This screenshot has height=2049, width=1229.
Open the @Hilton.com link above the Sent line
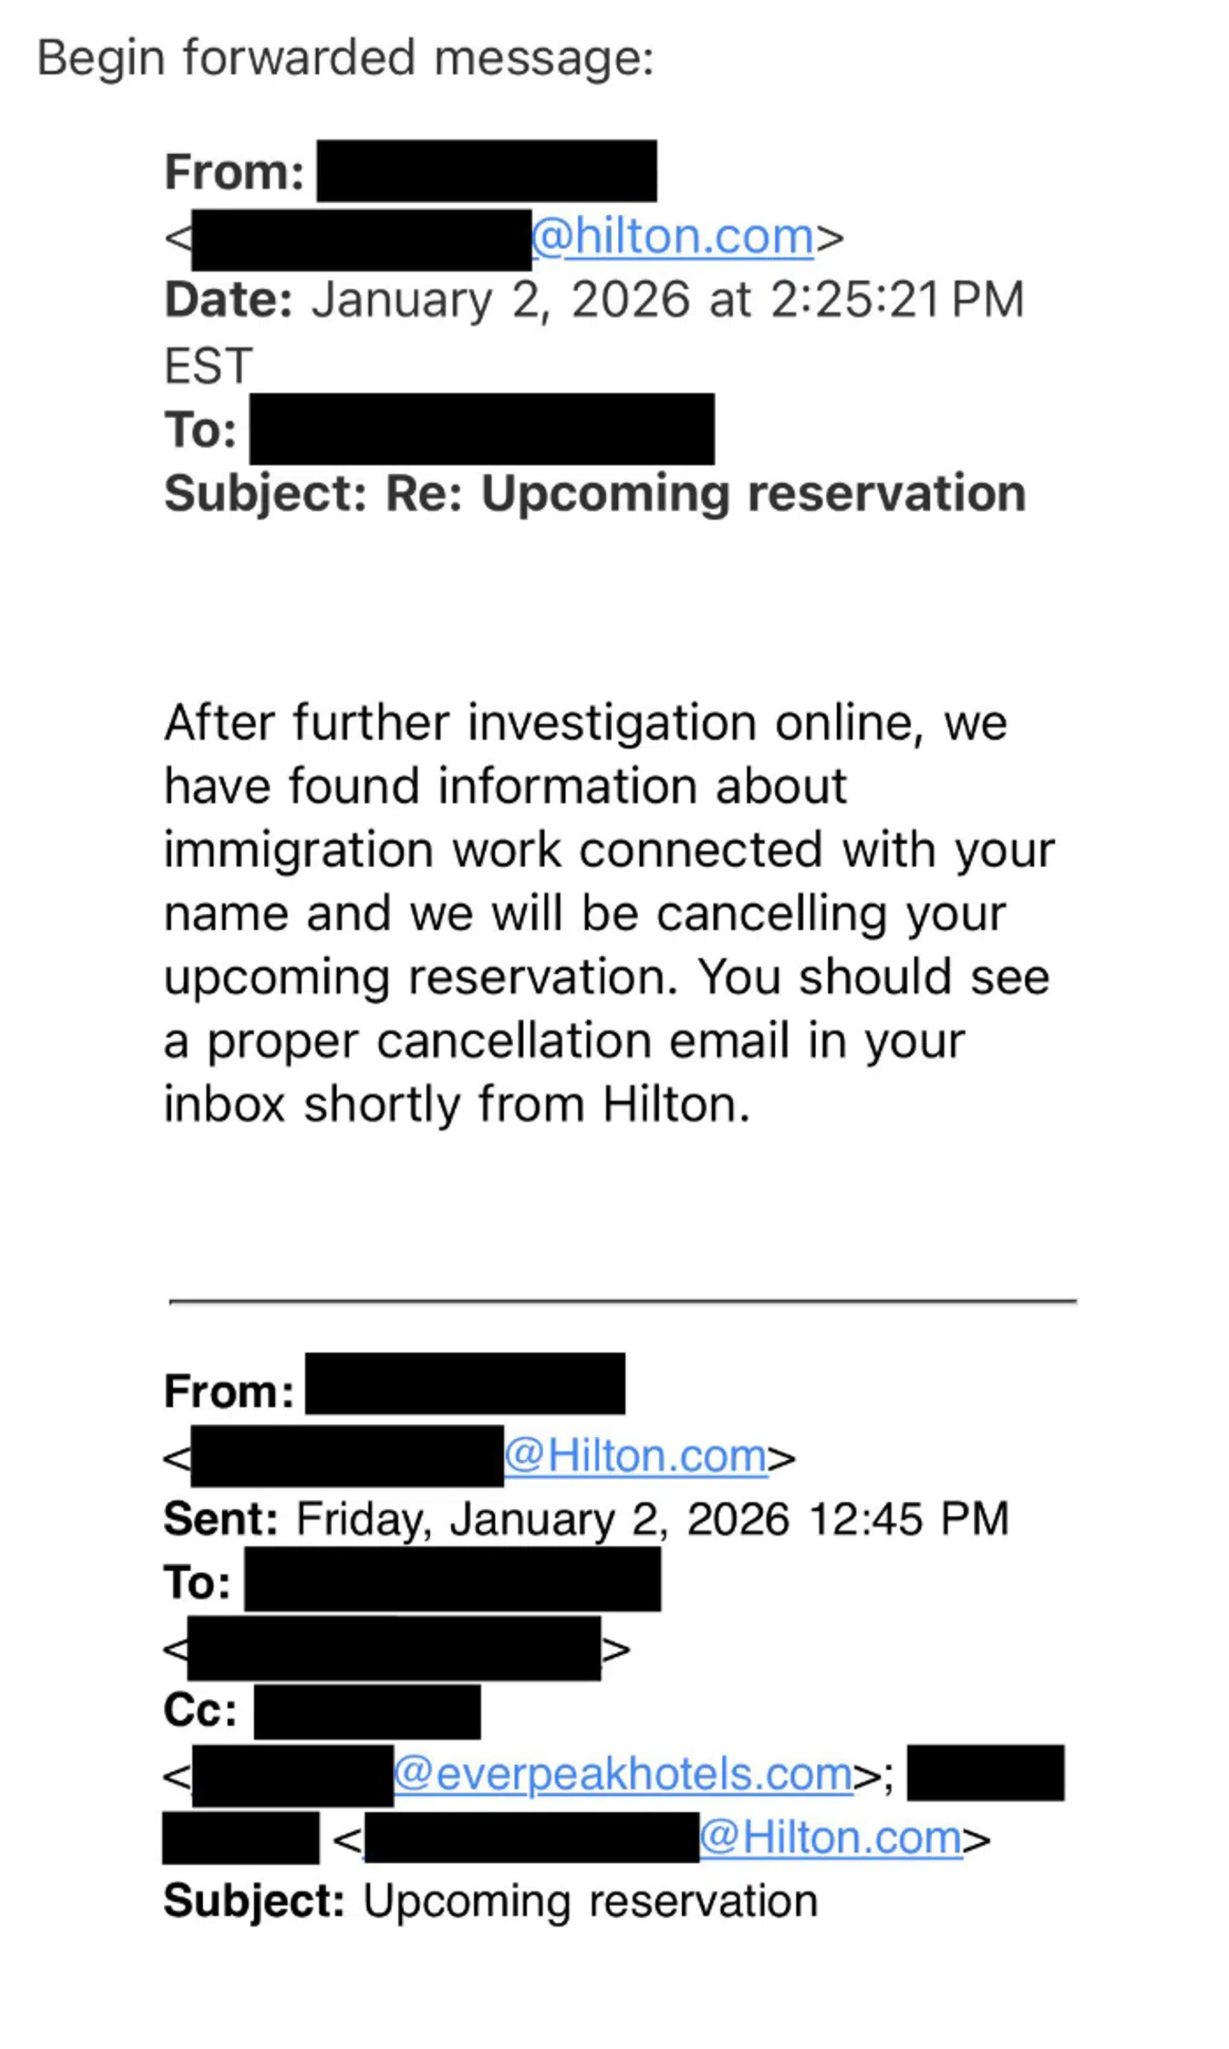[635, 1455]
